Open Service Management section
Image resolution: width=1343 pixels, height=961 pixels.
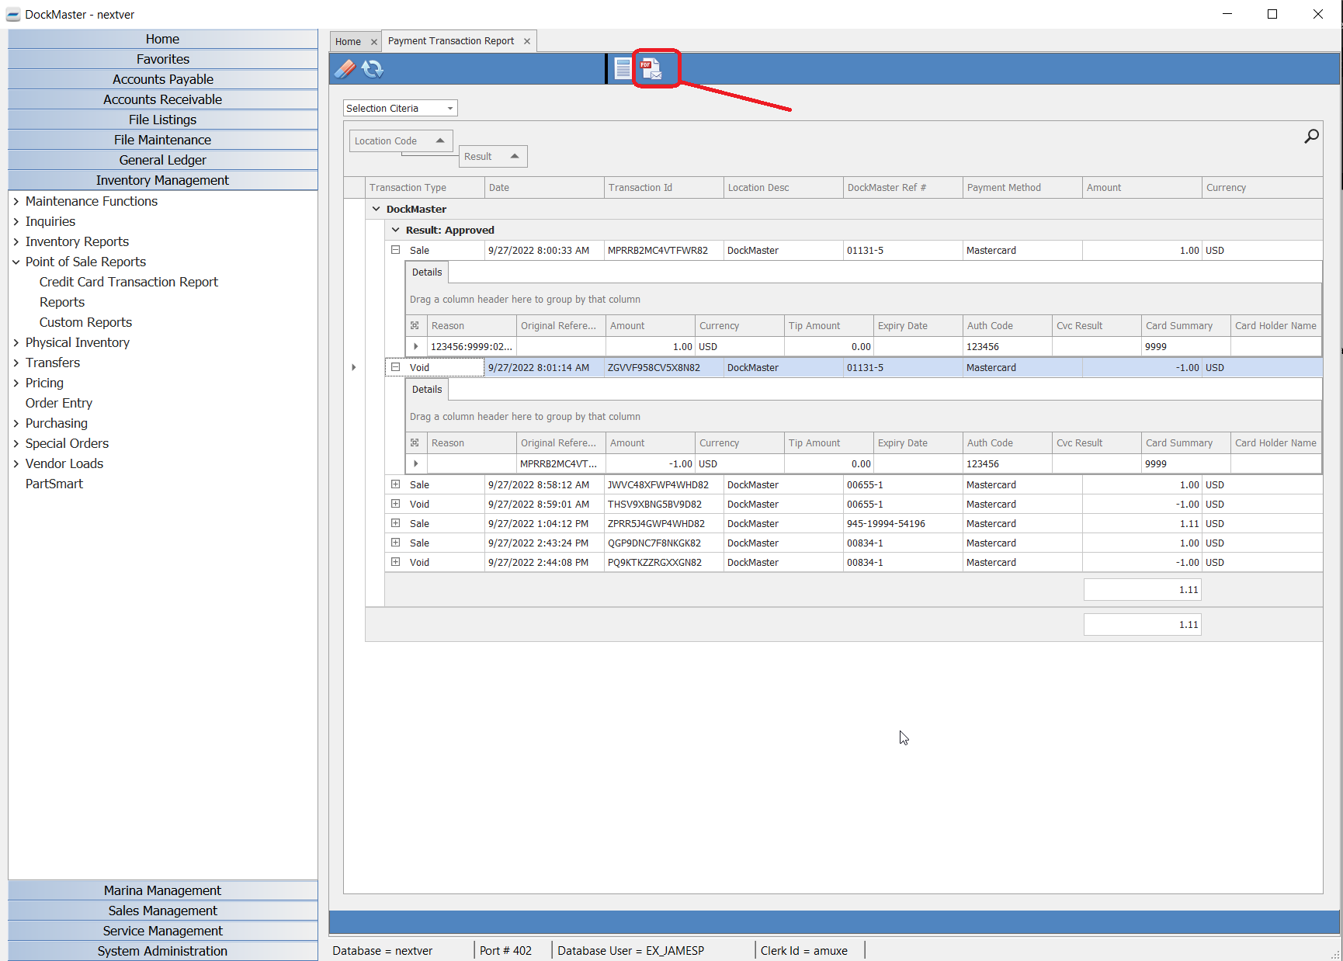tap(163, 931)
